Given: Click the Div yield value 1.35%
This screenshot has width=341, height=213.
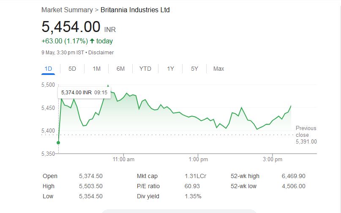Looking at the screenshot, I should [x=193, y=196].
